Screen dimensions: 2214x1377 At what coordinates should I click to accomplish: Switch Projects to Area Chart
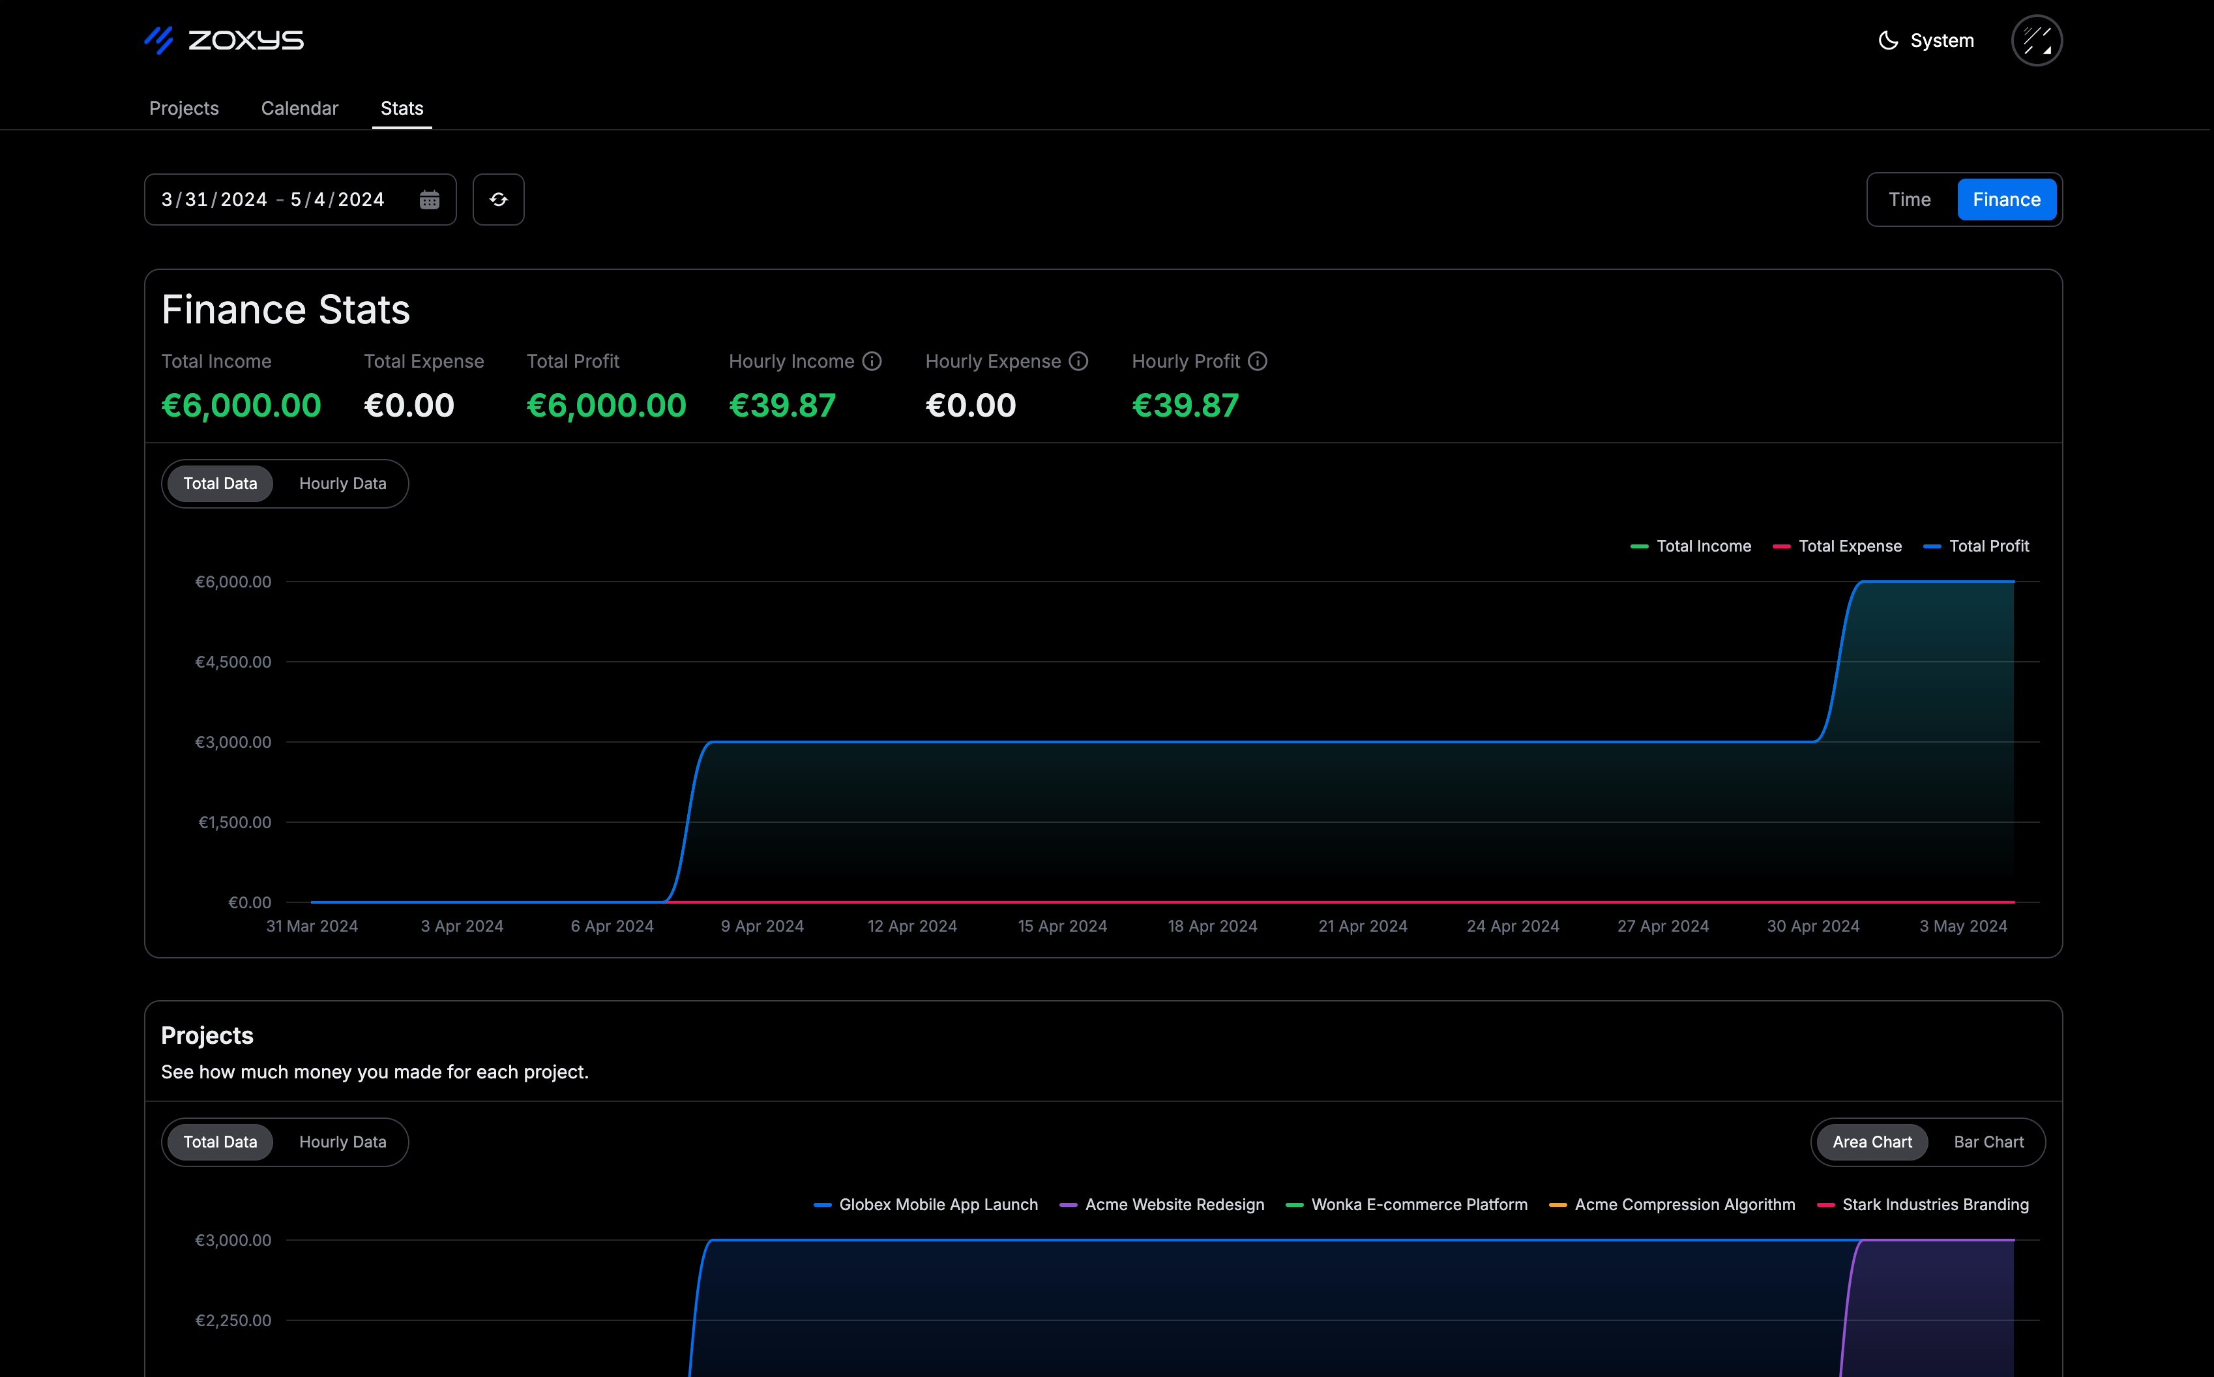click(x=1872, y=1142)
